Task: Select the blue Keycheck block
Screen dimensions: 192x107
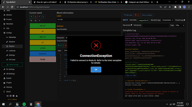Action: [x=43, y=54]
